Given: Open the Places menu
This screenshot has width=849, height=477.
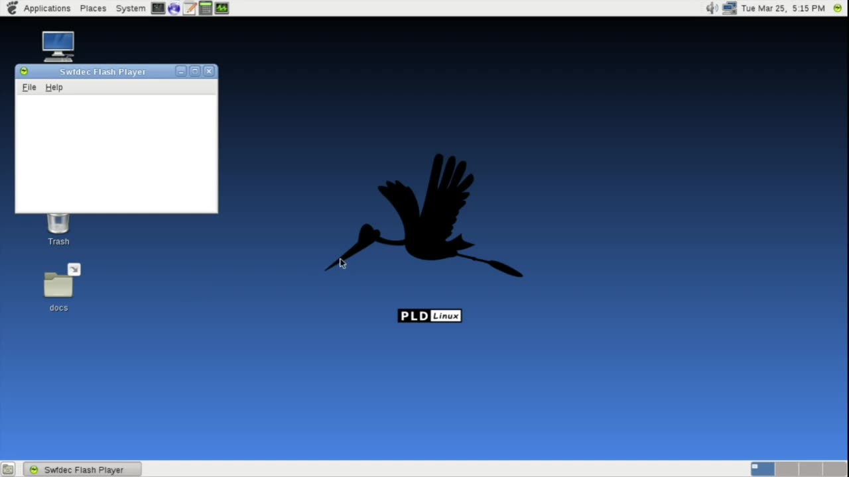Looking at the screenshot, I should (93, 9).
